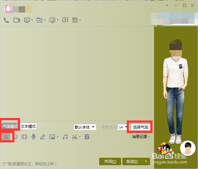Close the chat window with X
This screenshot has width=198, height=169.
coord(192,5)
